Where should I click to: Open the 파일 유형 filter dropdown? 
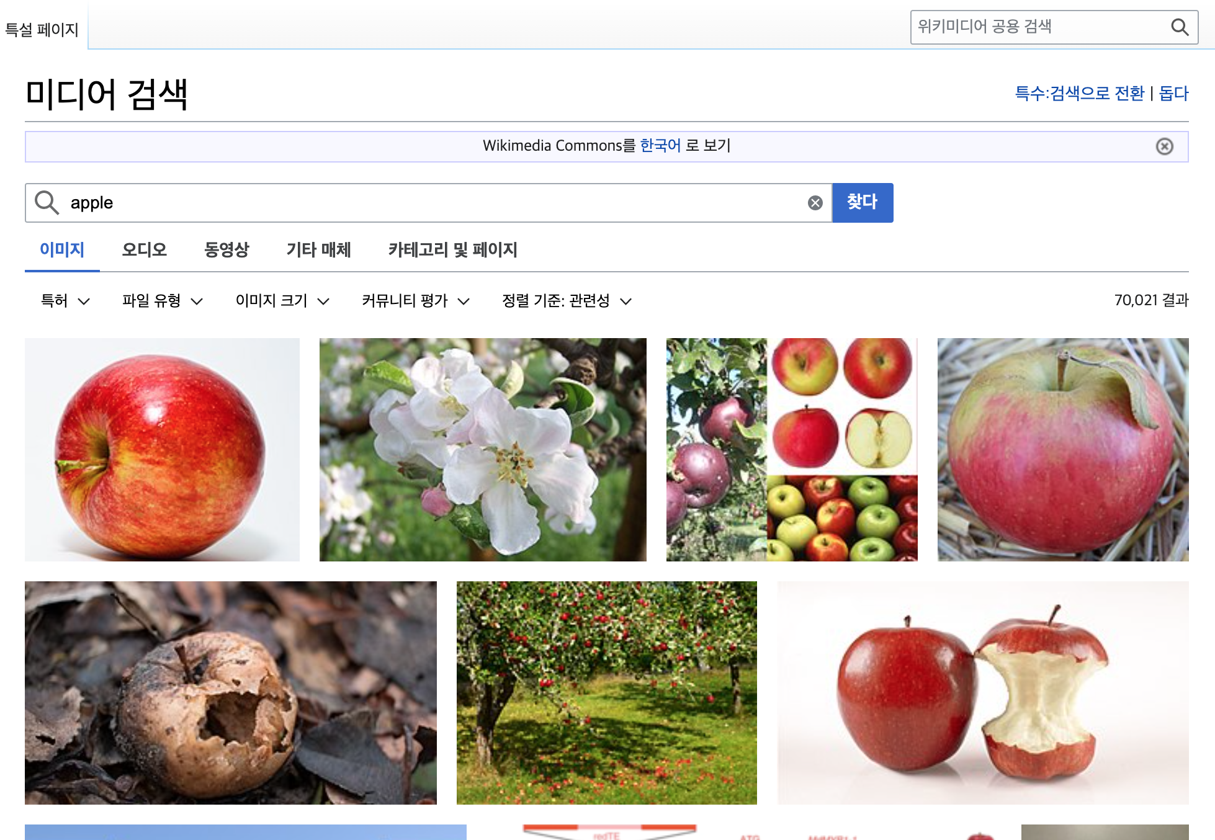coord(162,301)
